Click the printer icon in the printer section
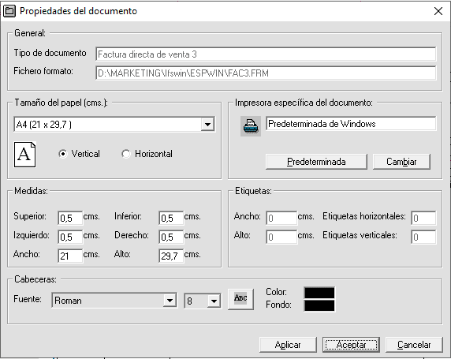Screen dimensions: 451x359 pos(251,126)
